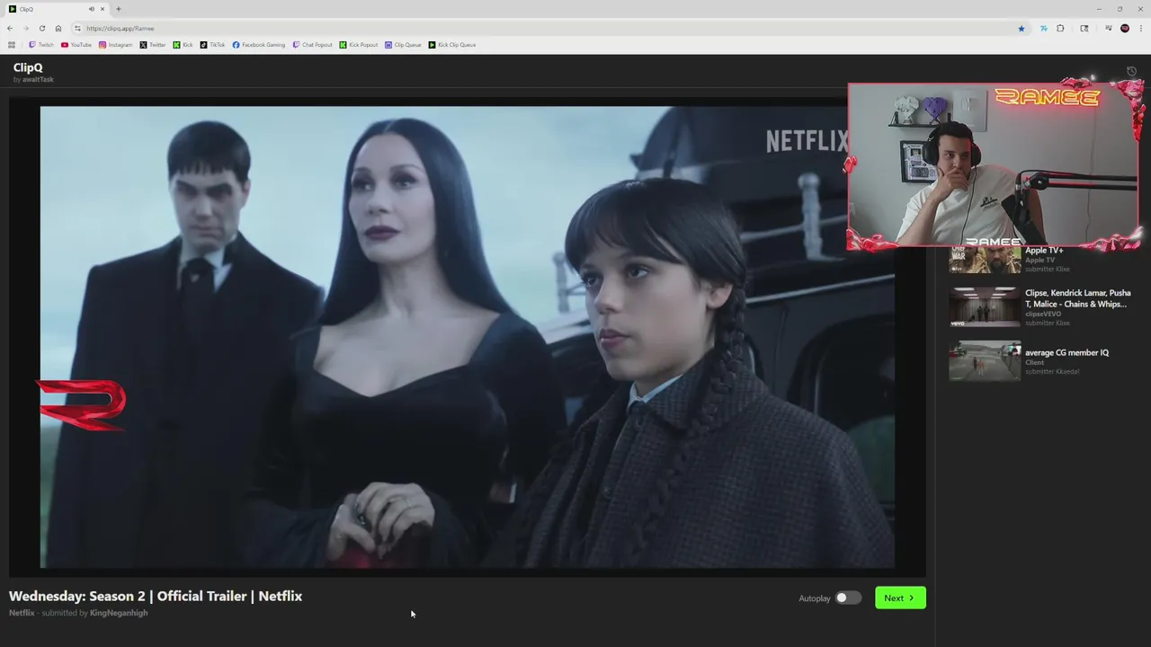
Task: Open the awaitTask author link
Action: (38, 80)
